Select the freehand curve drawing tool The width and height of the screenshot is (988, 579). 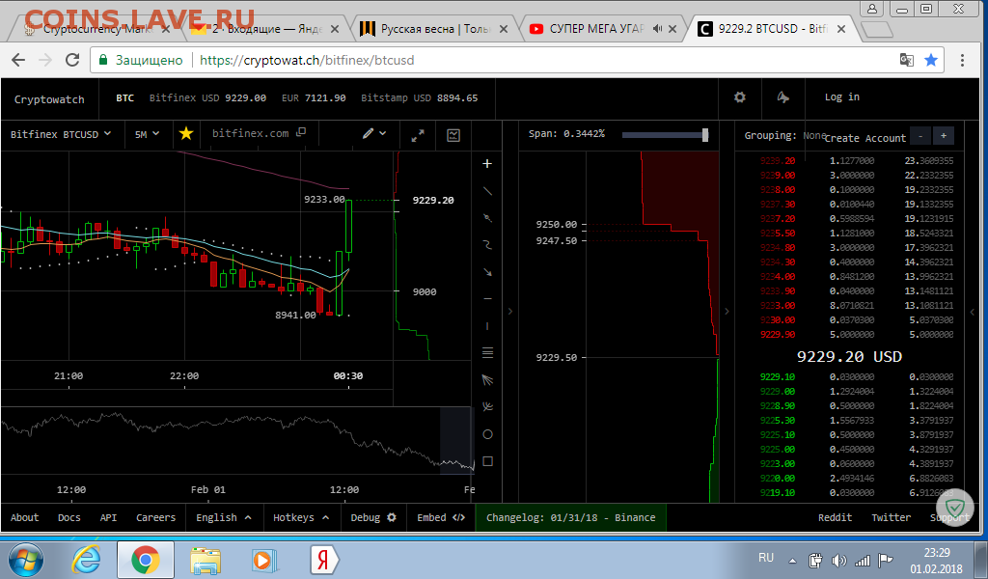click(487, 245)
